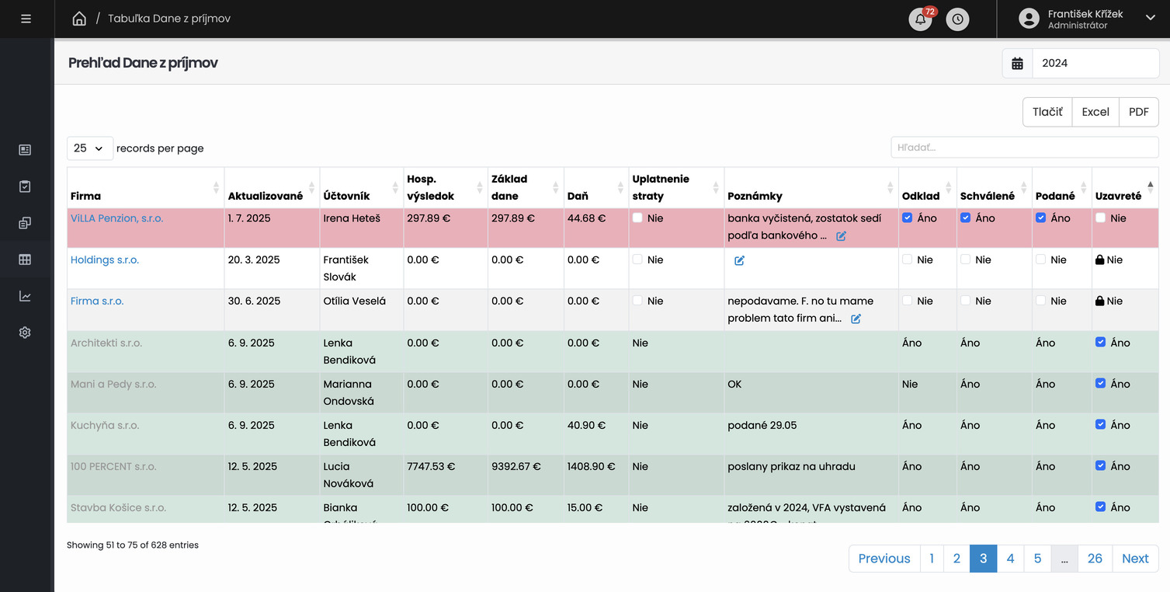Open the table grid sidebar icon

point(25,259)
